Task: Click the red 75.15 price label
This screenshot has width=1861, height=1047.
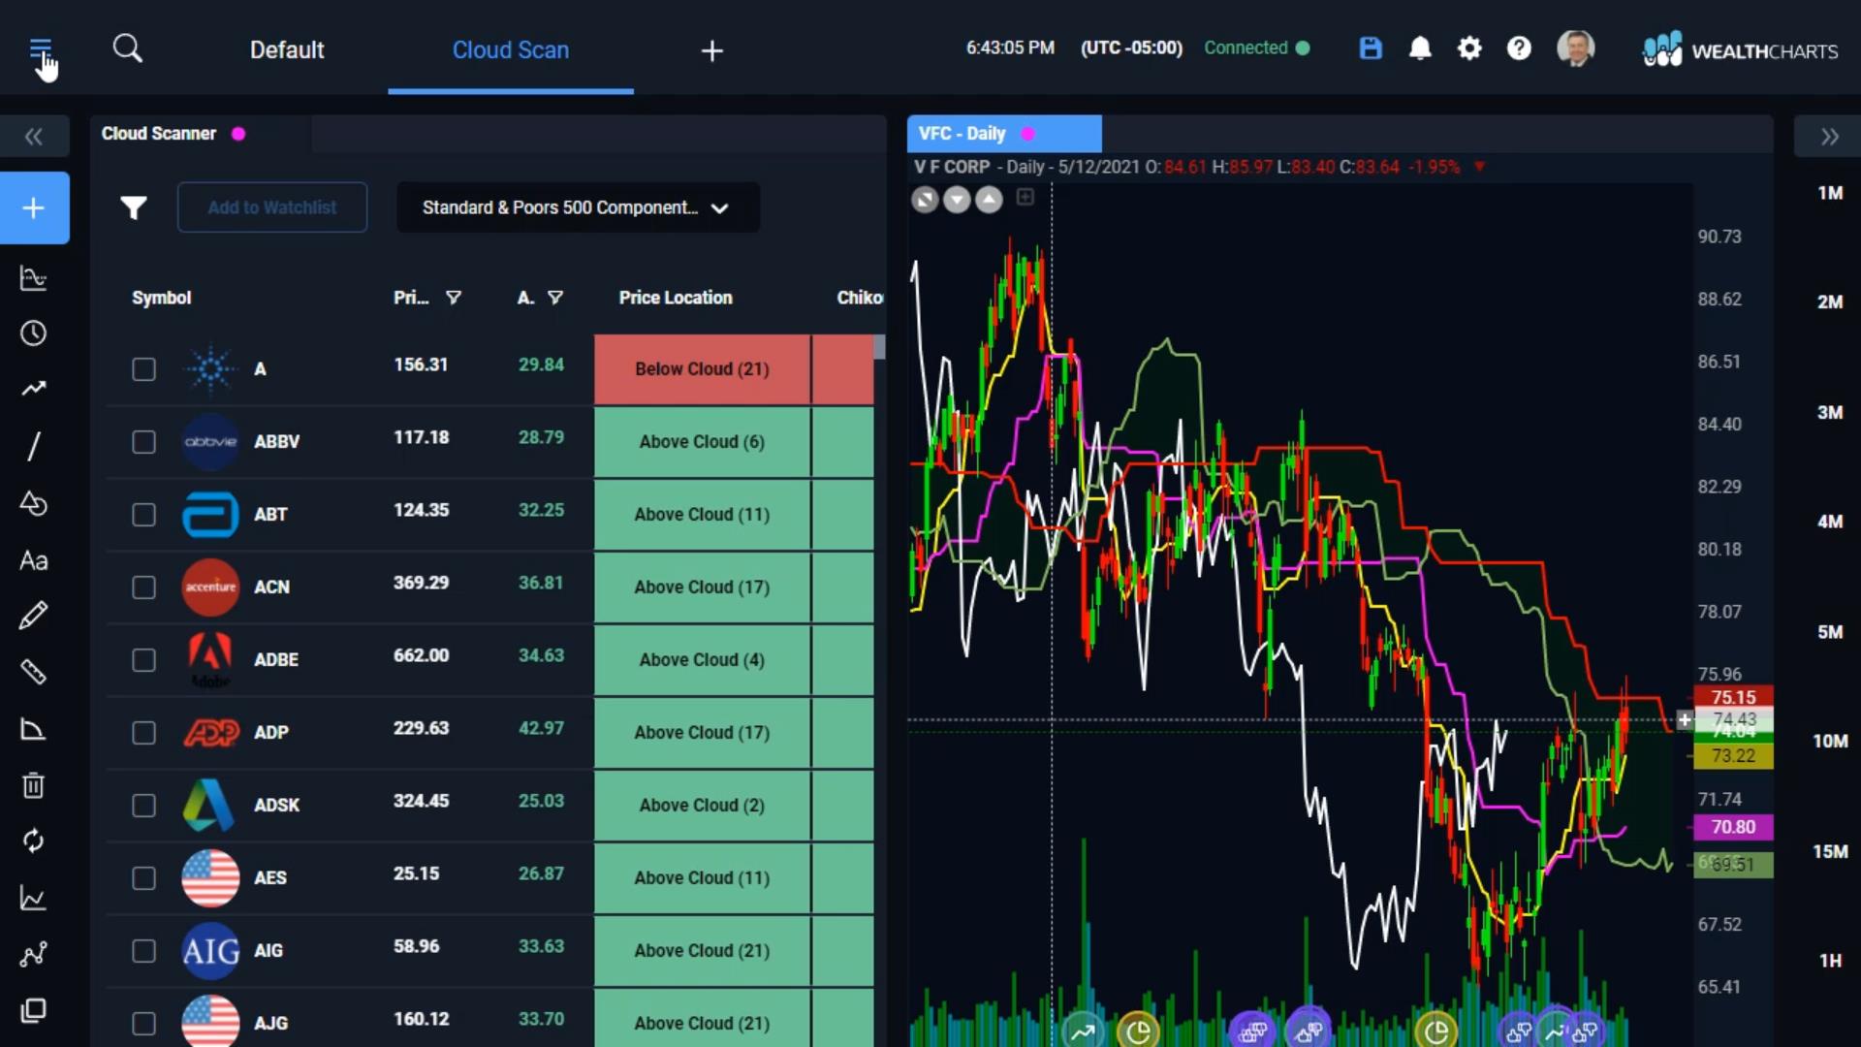Action: tap(1733, 697)
